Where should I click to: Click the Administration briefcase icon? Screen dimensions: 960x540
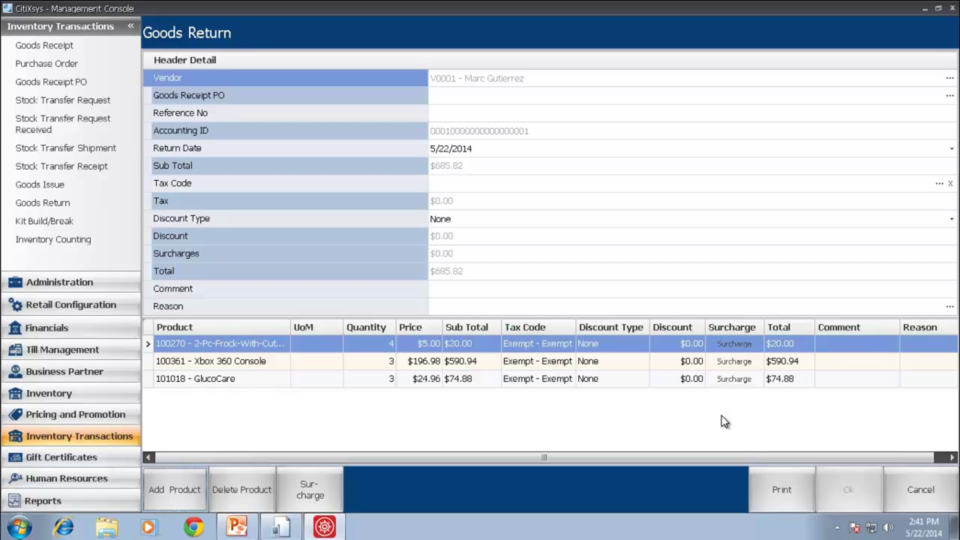click(15, 282)
